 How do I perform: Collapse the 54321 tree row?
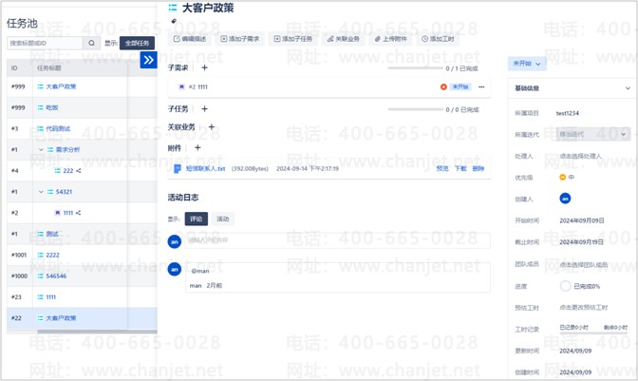(x=41, y=192)
